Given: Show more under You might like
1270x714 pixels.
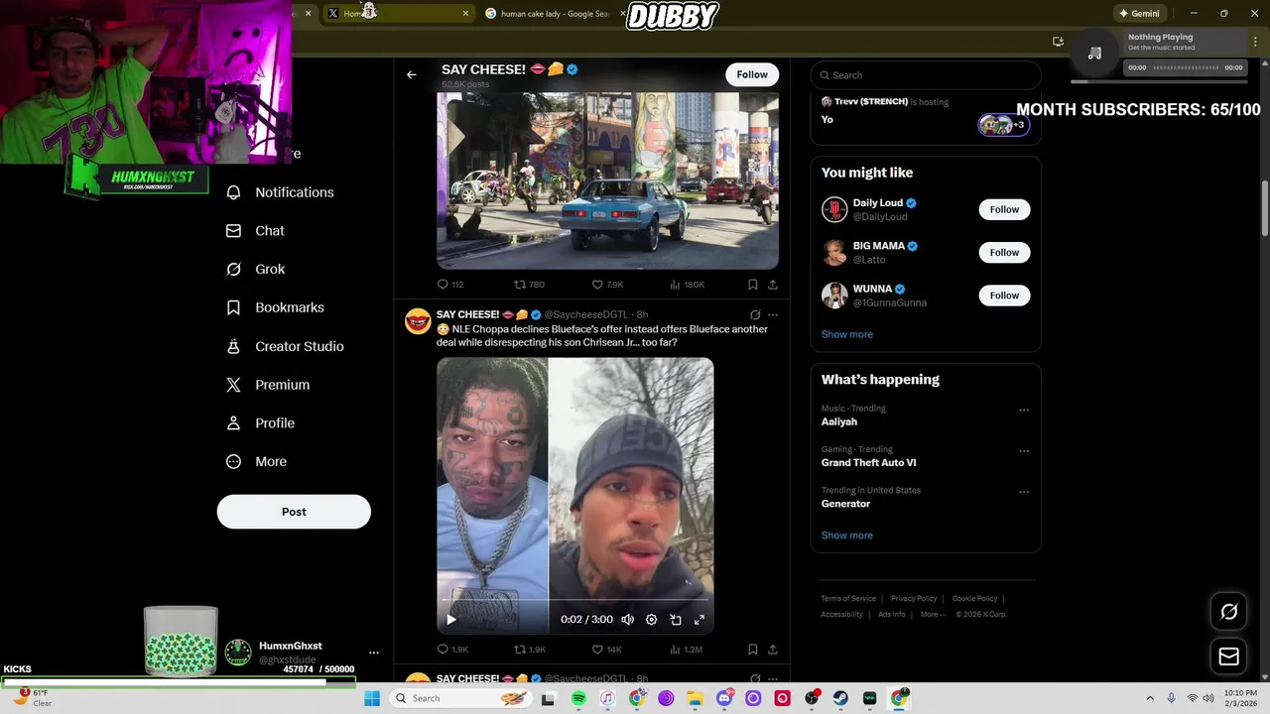Looking at the screenshot, I should 846,334.
